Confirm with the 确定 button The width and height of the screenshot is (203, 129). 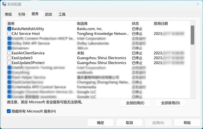101,123
